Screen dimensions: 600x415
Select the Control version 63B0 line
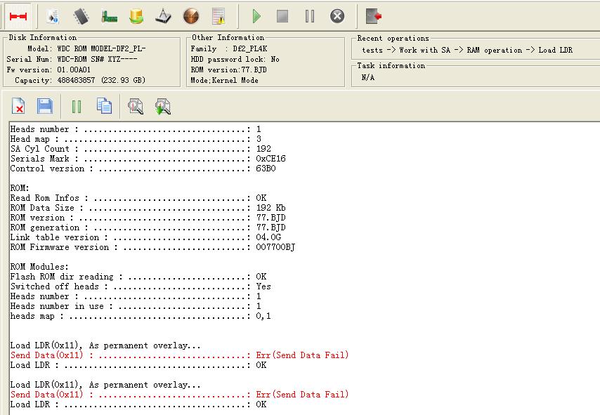[x=143, y=169]
